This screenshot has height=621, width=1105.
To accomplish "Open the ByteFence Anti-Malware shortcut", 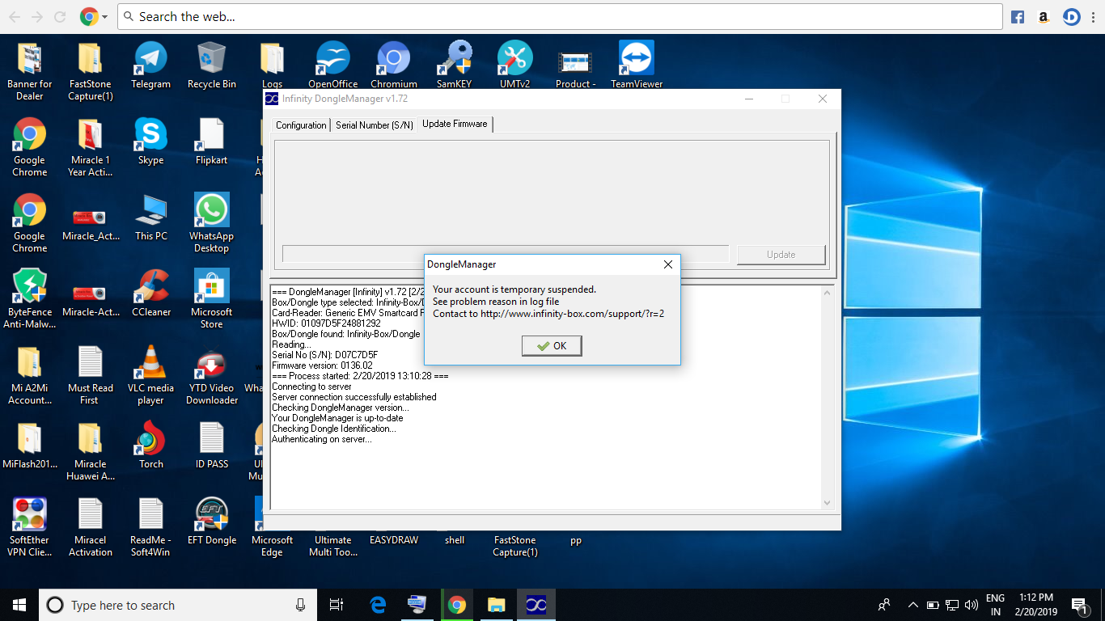I will (x=29, y=298).
